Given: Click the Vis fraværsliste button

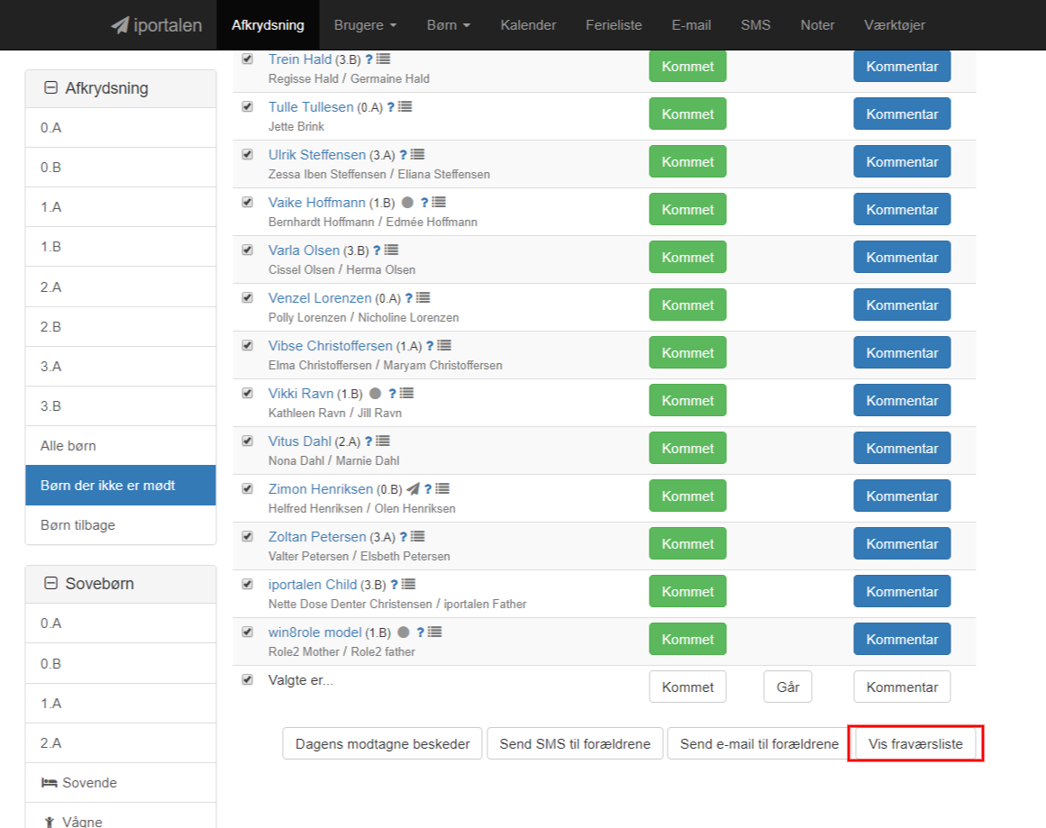Looking at the screenshot, I should point(915,744).
